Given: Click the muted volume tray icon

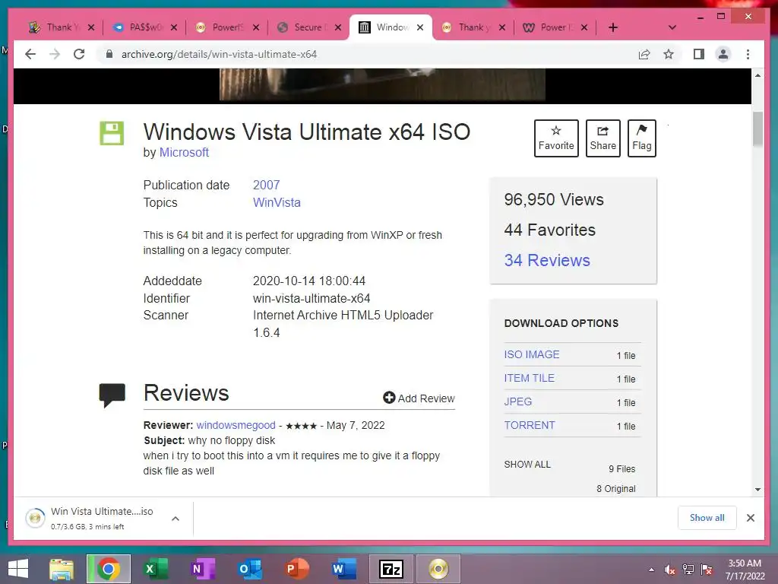Looking at the screenshot, I should point(670,570).
